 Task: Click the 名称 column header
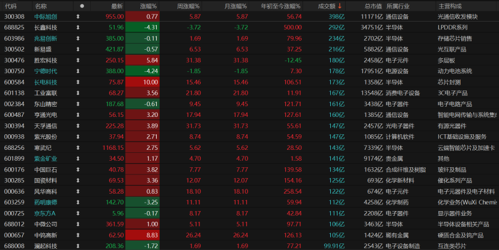[41, 6]
